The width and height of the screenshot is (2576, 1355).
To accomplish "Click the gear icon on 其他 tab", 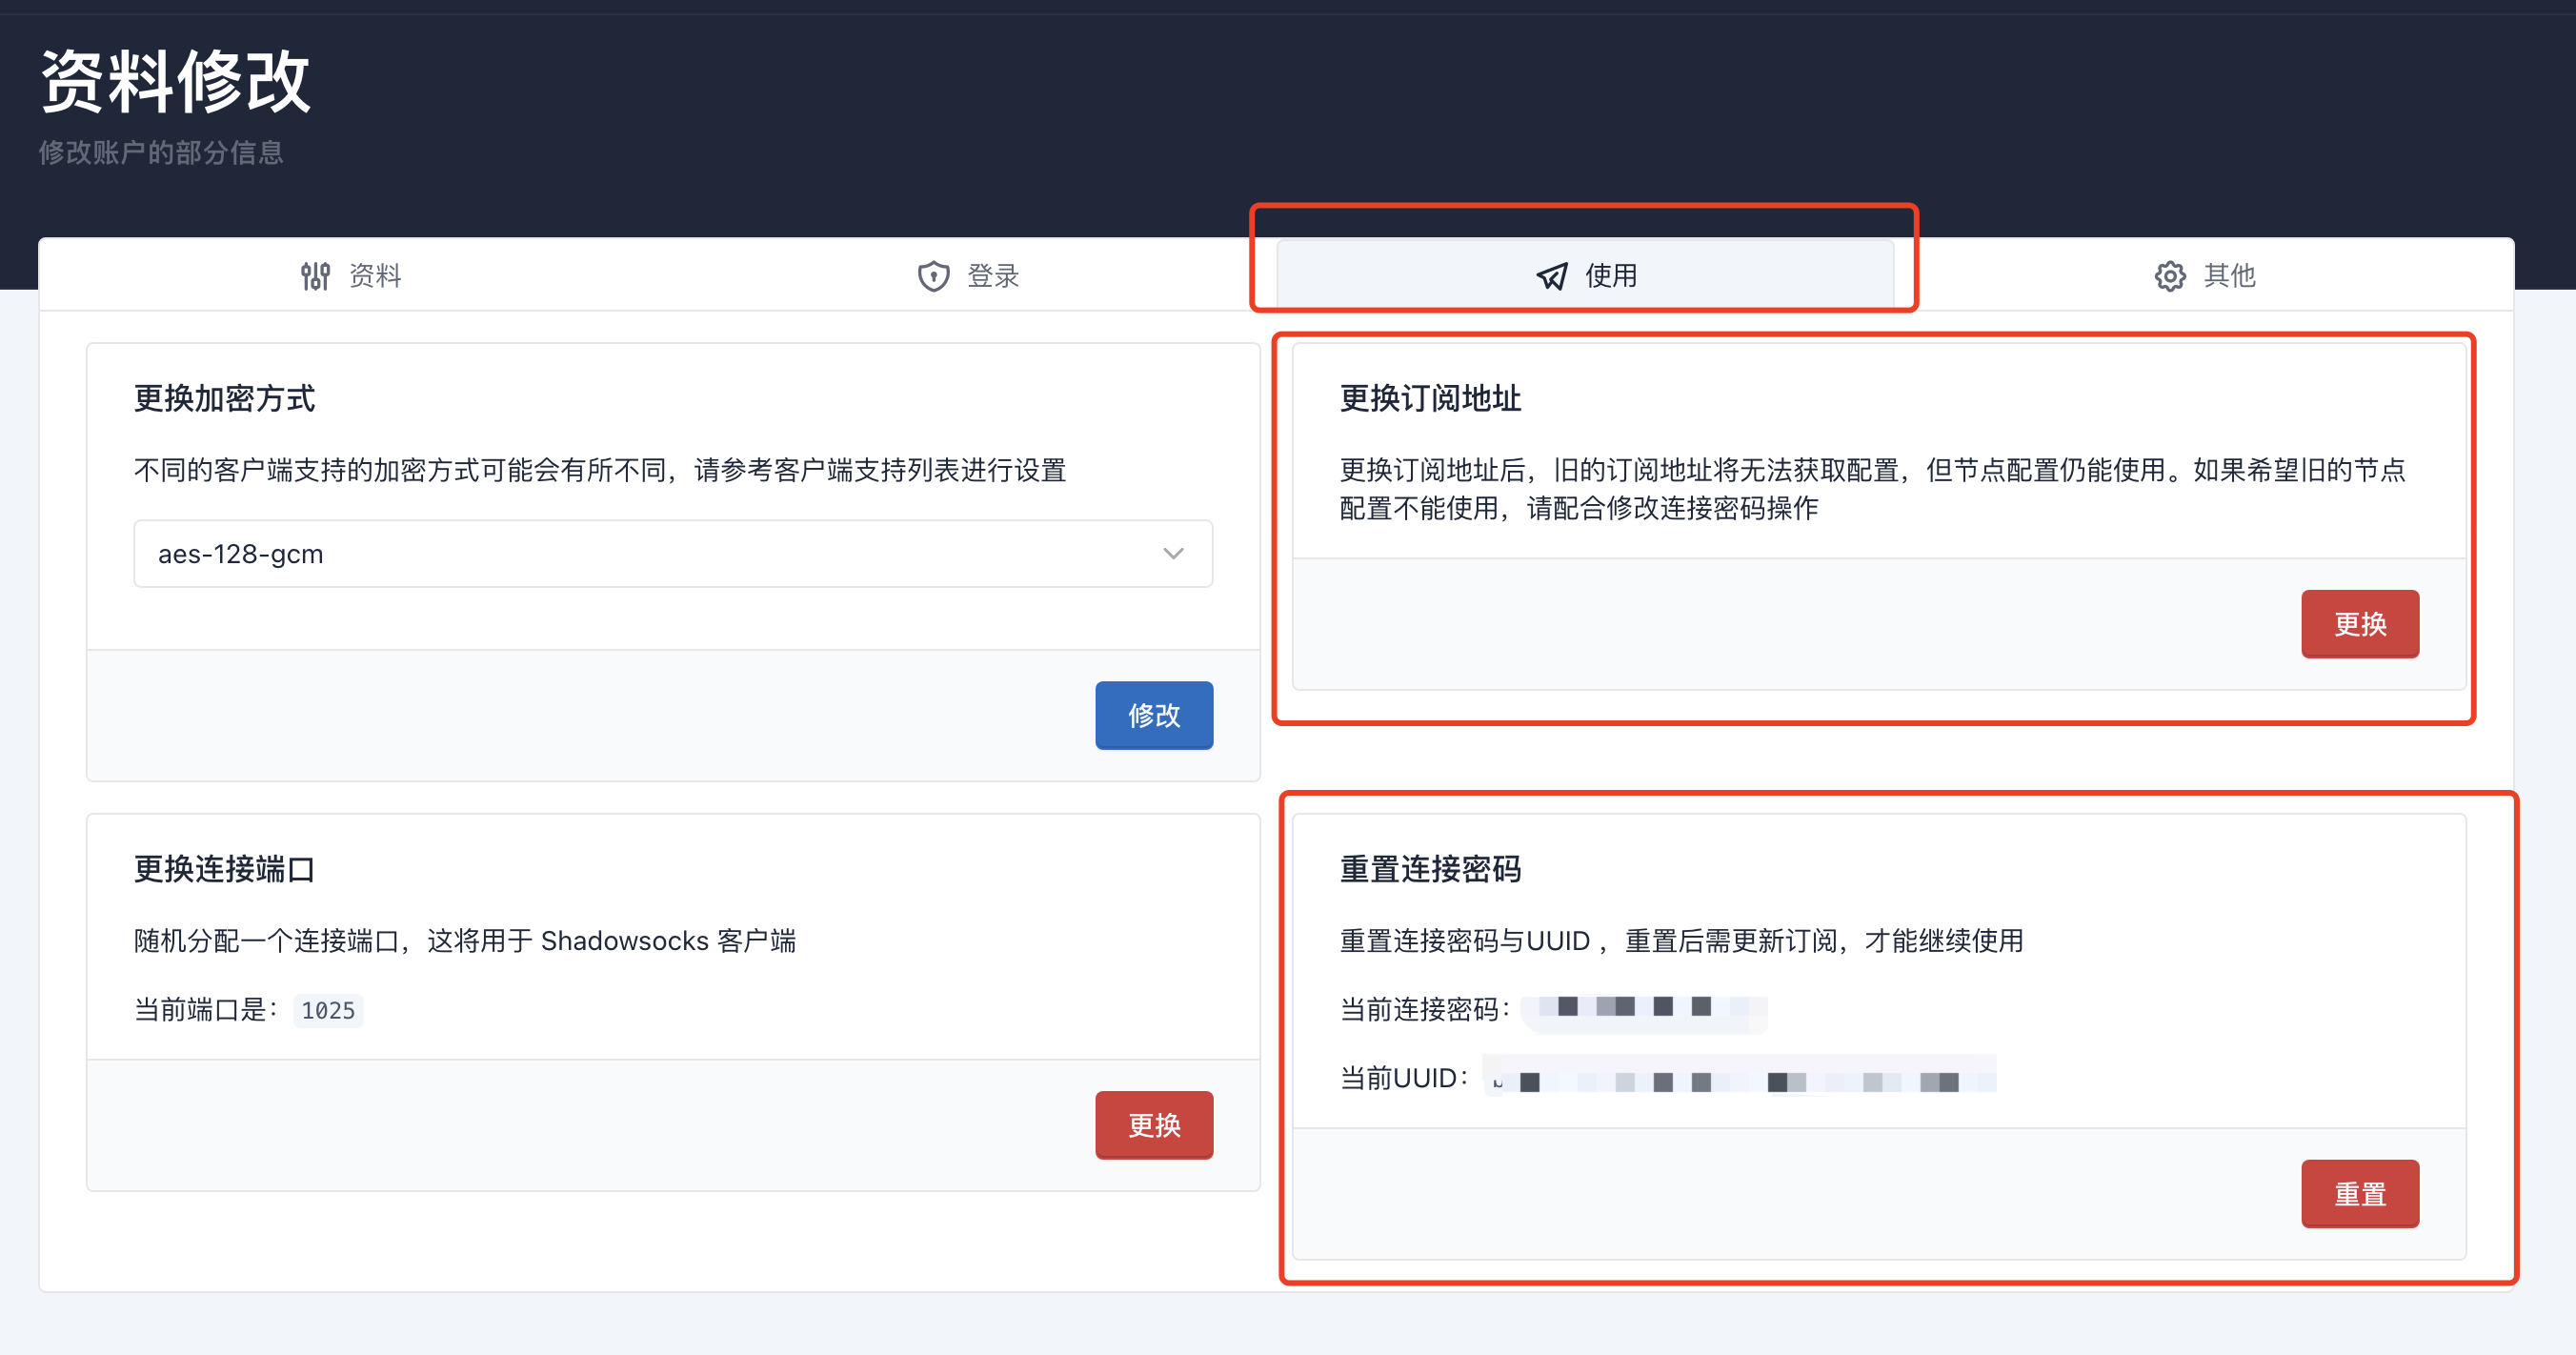I will pos(2169,276).
